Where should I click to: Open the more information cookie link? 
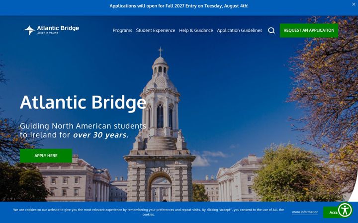[x=305, y=212]
